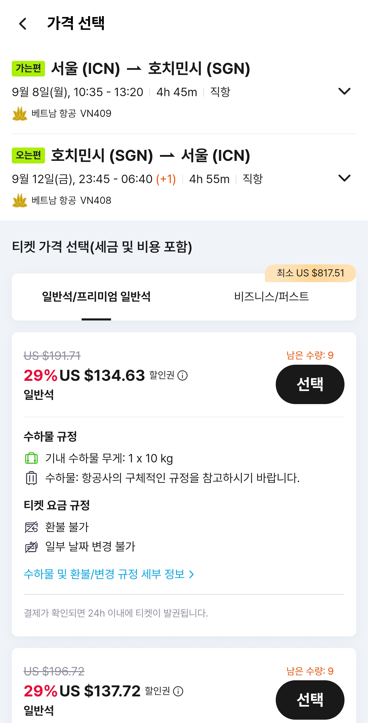This screenshot has height=723, width=368.
Task: Switch to 일반석/프리미엄 일반석 tab
Action: [x=96, y=297]
